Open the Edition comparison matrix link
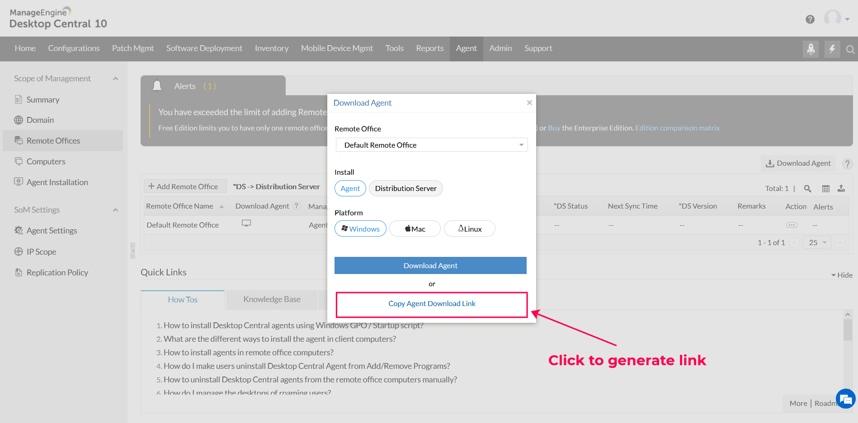This screenshot has height=423, width=858. [x=678, y=128]
